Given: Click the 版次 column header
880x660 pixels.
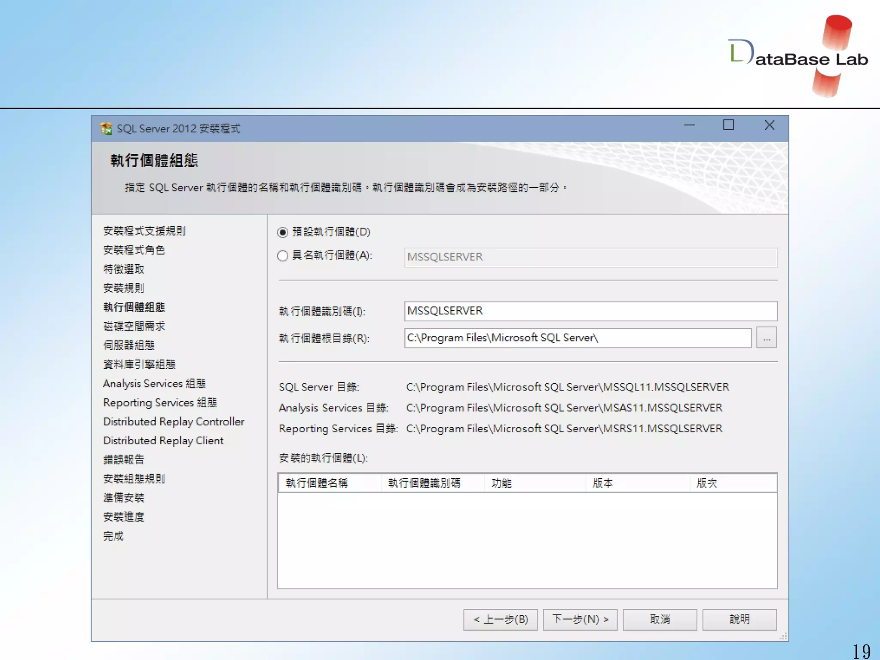Looking at the screenshot, I should [x=733, y=483].
